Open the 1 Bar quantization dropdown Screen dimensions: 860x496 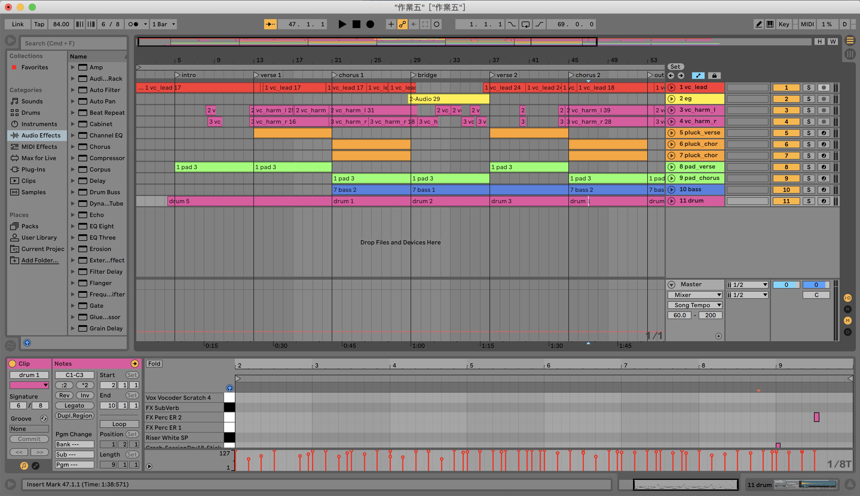(x=164, y=24)
